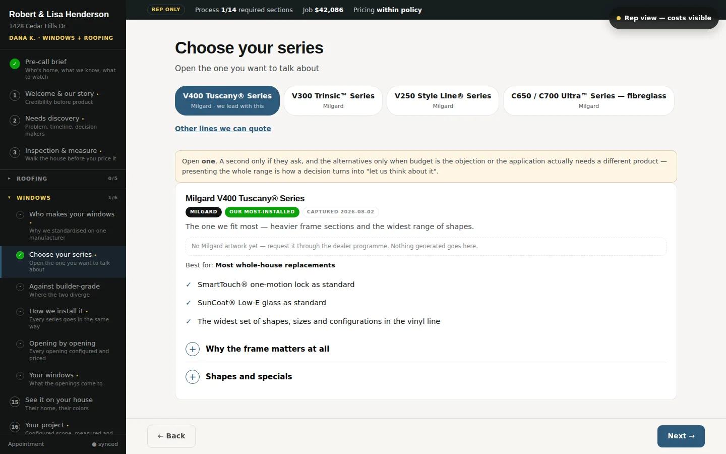Open Opening by opening step

tap(63, 351)
